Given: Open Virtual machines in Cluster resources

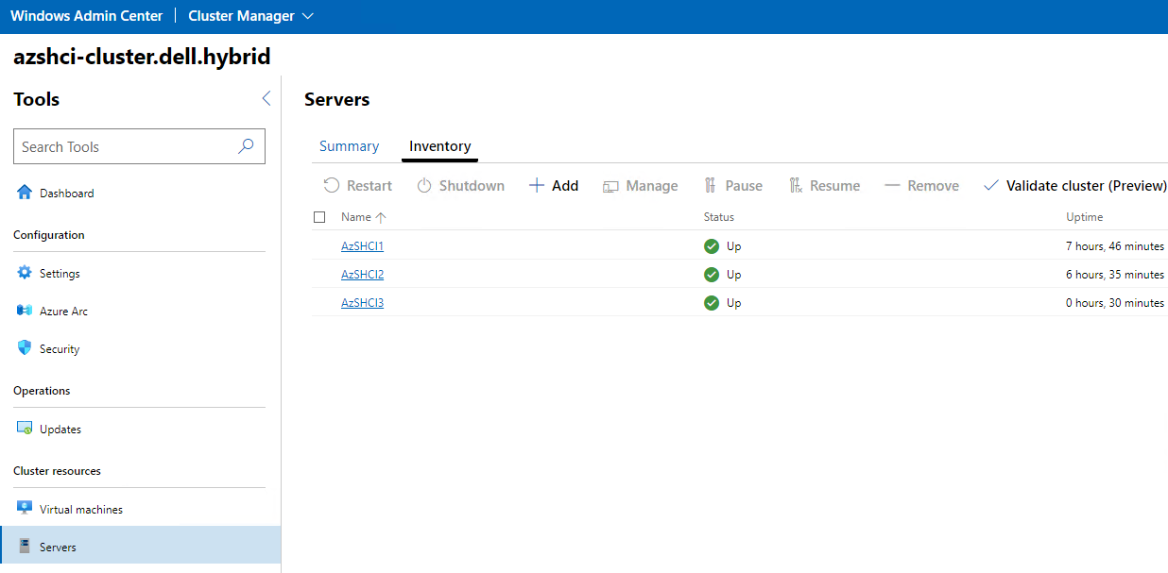Looking at the screenshot, I should coord(80,510).
